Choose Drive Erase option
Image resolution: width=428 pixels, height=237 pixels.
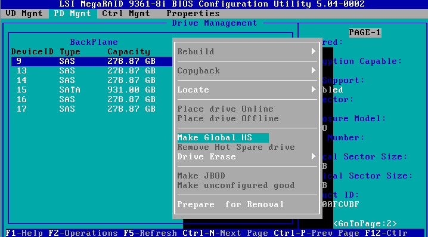[x=207, y=156]
